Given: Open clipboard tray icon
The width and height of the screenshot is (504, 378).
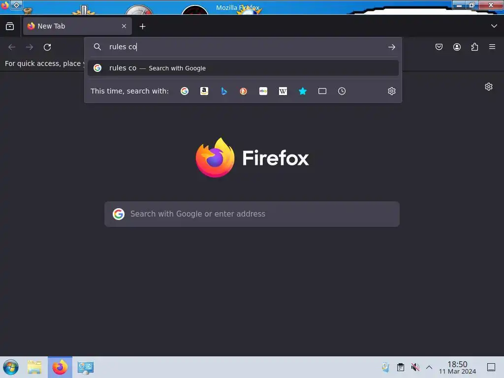Looking at the screenshot, I should click(x=401, y=367).
